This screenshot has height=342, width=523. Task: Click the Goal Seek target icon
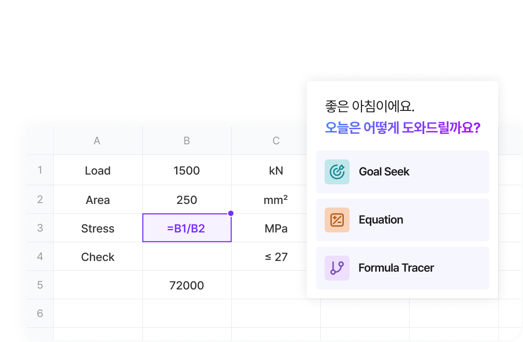click(x=337, y=172)
